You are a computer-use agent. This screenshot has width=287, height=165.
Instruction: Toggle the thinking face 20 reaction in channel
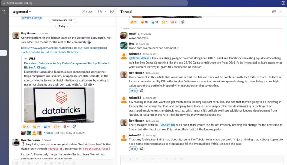26,126
